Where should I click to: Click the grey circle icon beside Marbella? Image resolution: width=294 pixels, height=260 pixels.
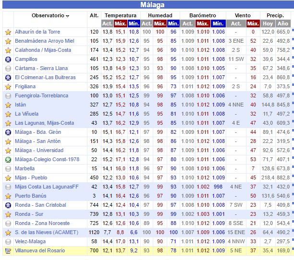(8, 169)
